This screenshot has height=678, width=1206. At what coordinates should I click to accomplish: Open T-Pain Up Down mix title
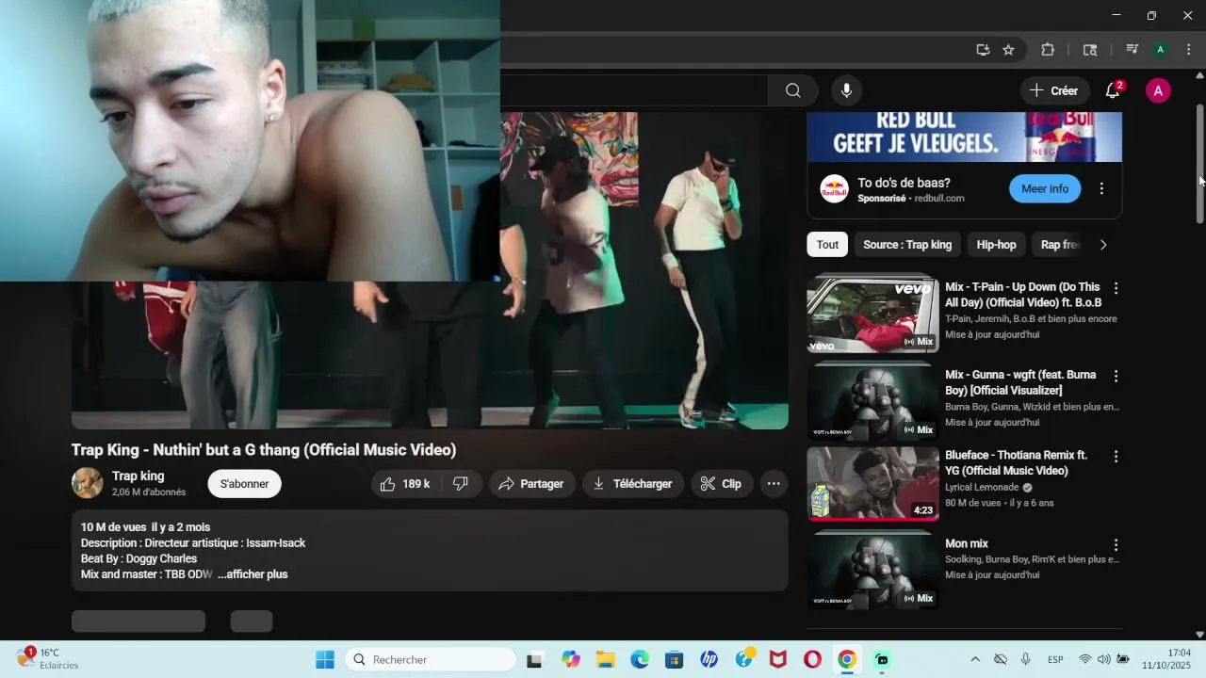1023,295
